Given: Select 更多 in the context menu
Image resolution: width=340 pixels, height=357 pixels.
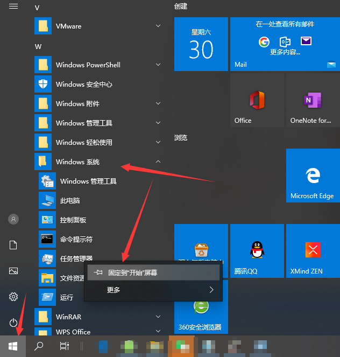Looking at the screenshot, I should tap(153, 290).
